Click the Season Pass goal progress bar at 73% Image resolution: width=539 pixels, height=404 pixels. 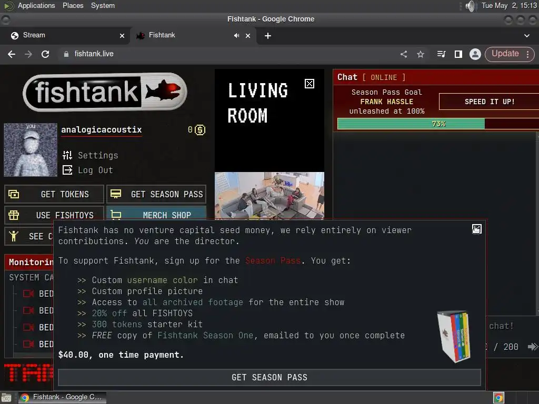438,124
